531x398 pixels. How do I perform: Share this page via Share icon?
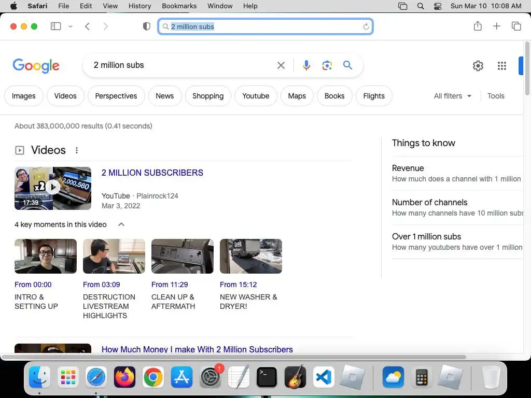point(478,26)
